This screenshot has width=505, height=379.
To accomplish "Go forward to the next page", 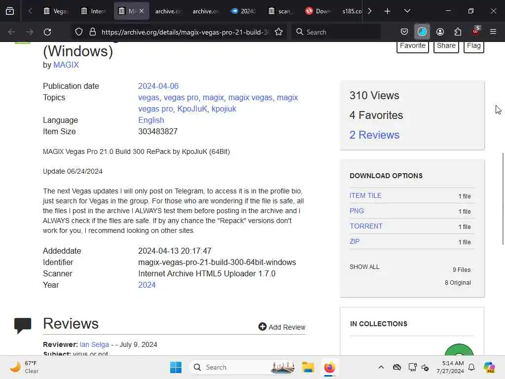I will click(30, 32).
